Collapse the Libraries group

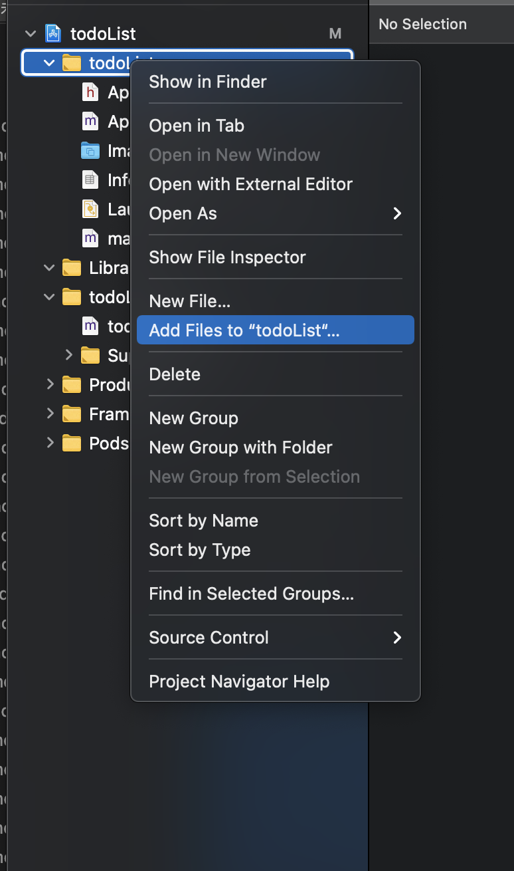[49, 267]
